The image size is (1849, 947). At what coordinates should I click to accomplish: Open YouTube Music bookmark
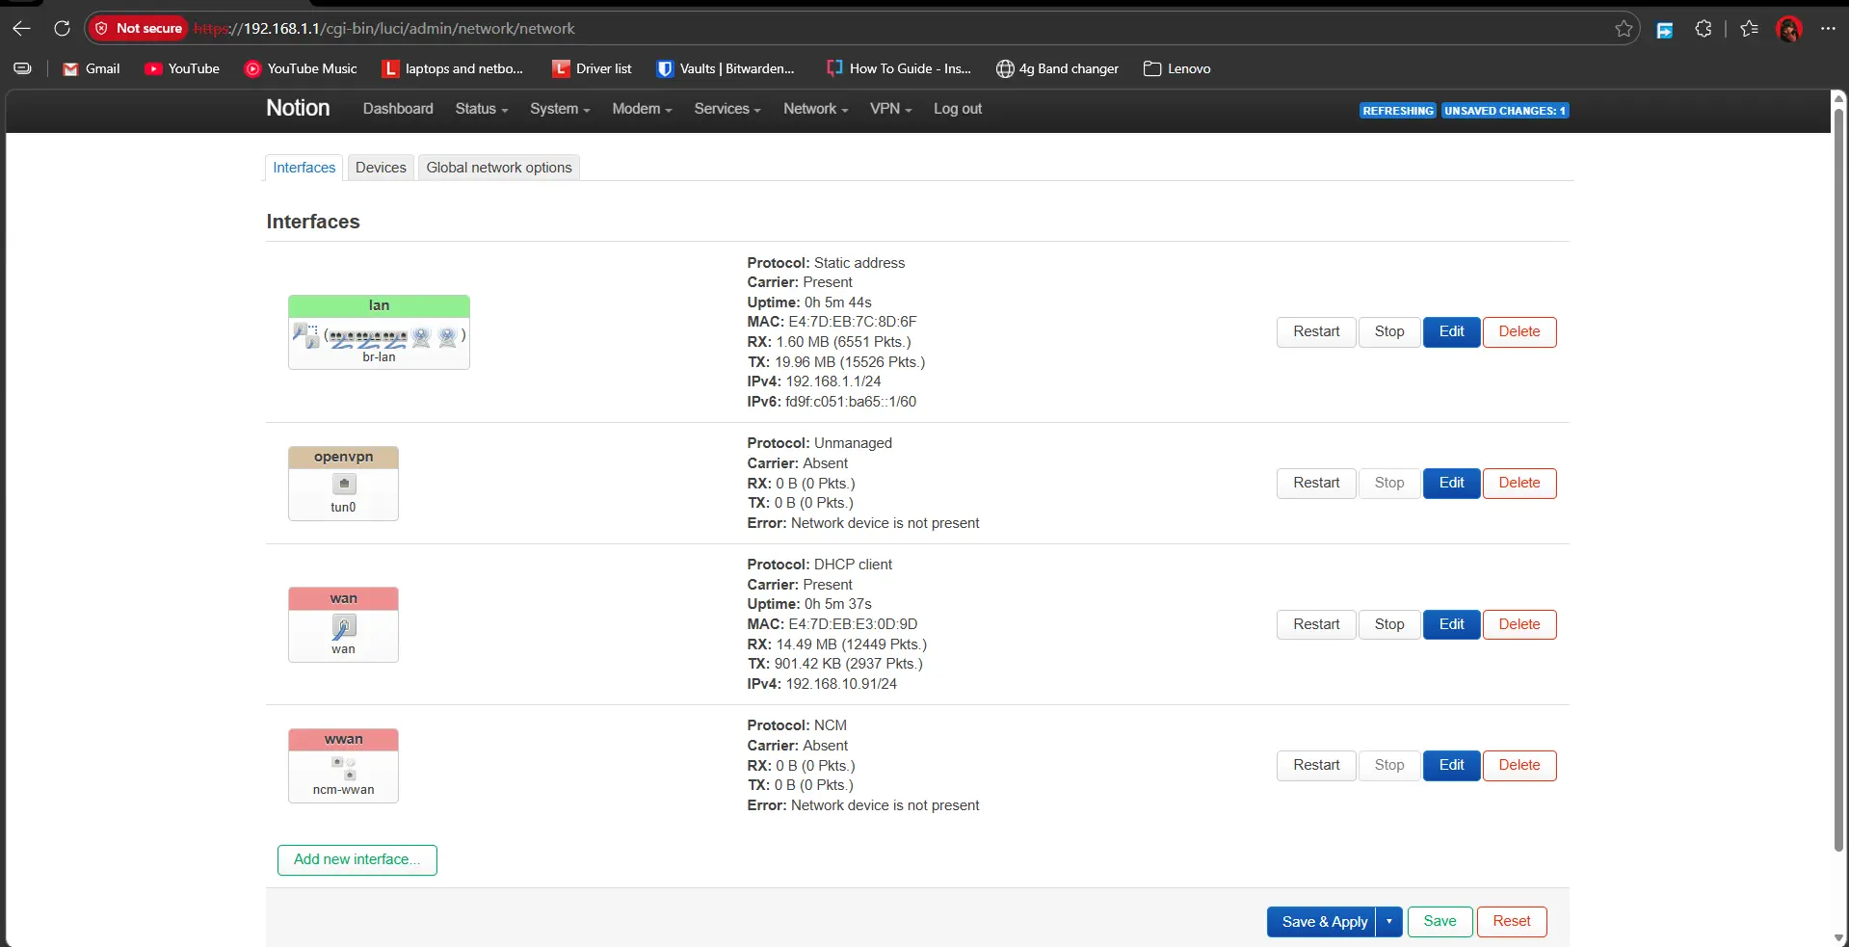pos(301,68)
